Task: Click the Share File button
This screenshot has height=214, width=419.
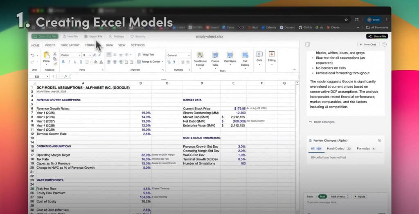Action: coord(377,36)
